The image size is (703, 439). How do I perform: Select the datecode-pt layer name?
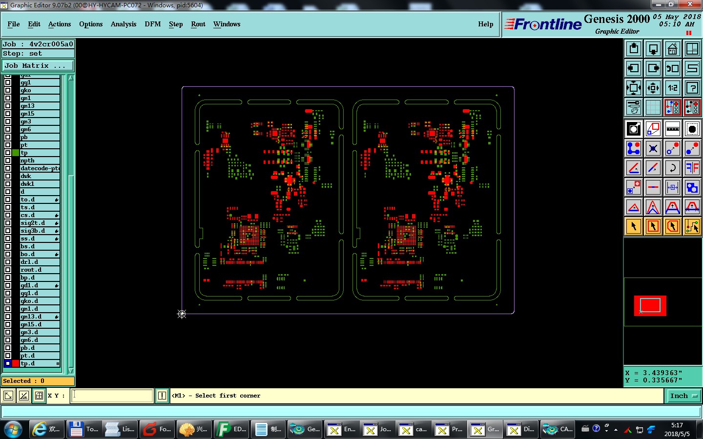click(x=40, y=168)
